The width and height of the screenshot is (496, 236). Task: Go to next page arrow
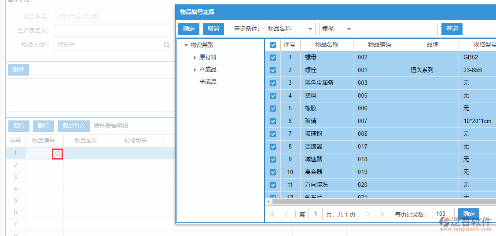tap(368, 214)
